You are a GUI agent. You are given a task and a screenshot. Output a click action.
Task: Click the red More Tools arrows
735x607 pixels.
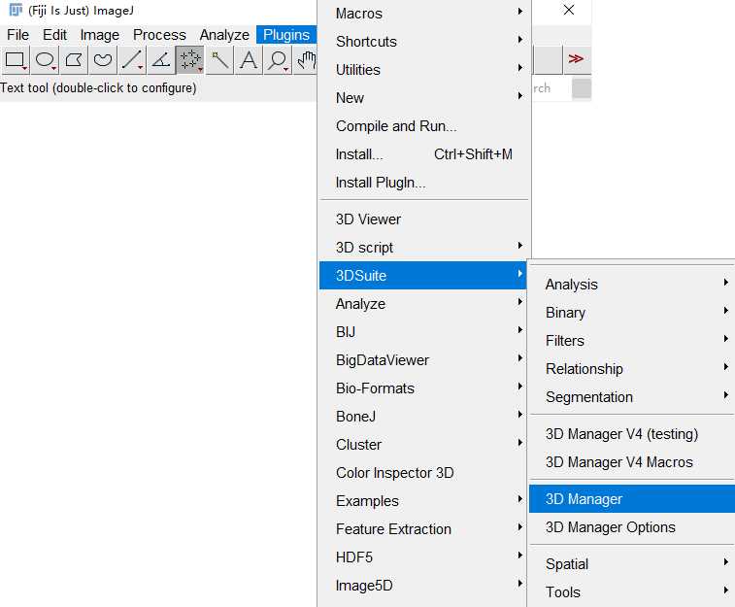[x=576, y=59]
